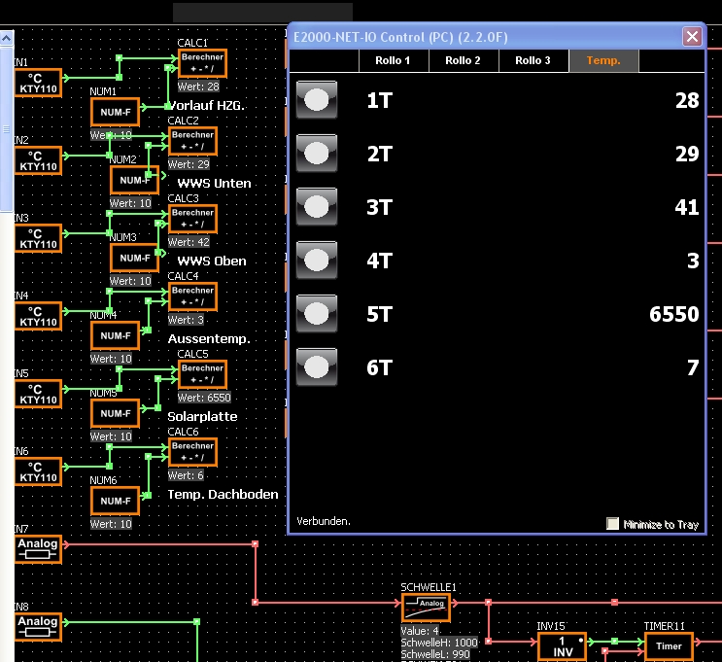Switch to the Rollo 3 tab
The image size is (722, 662).
click(x=533, y=60)
